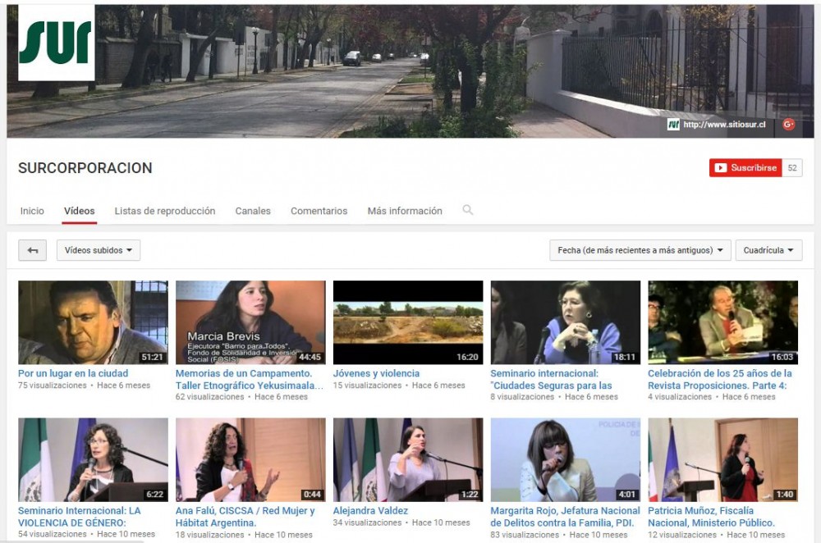Expand the Fecha sort order dropdown
Viewport: 821px width, 543px height.
pos(640,250)
